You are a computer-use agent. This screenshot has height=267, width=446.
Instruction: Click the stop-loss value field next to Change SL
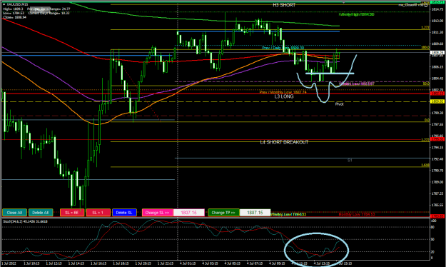[x=189, y=213]
